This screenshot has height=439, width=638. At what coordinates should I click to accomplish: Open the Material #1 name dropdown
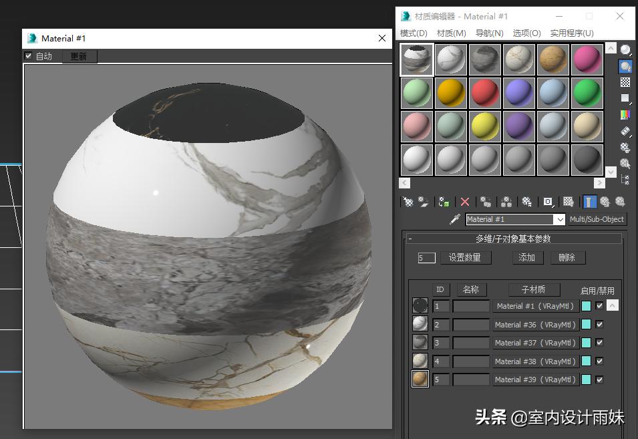[560, 219]
